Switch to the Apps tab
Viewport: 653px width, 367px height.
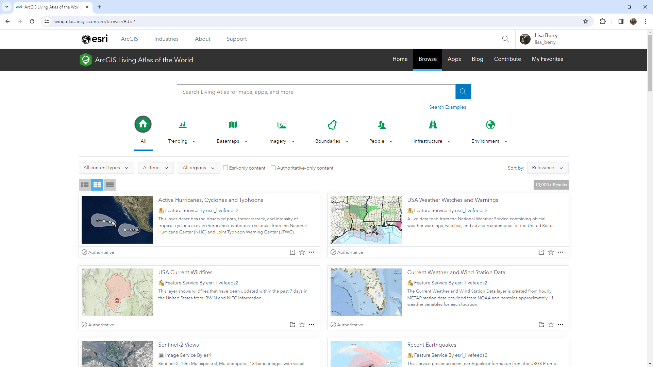coord(454,59)
